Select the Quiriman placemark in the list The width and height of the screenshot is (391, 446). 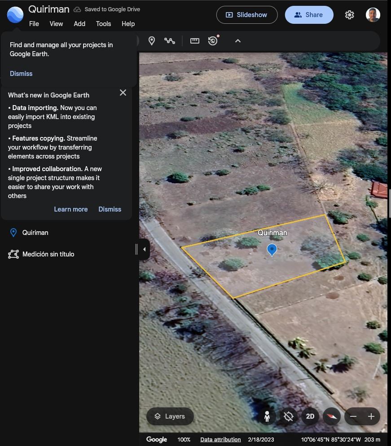[x=35, y=233]
